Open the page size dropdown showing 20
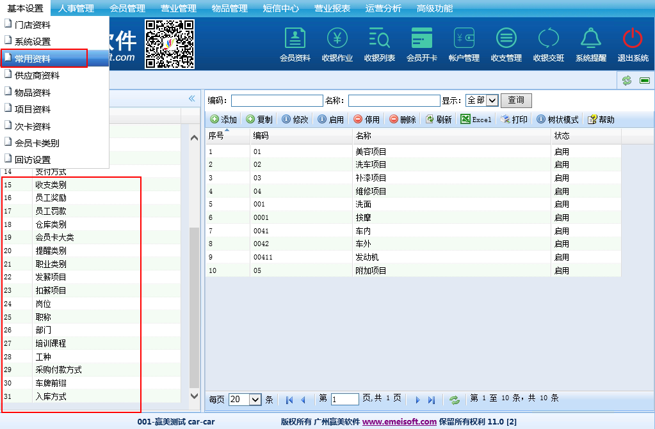The image size is (655, 429). pos(245,399)
